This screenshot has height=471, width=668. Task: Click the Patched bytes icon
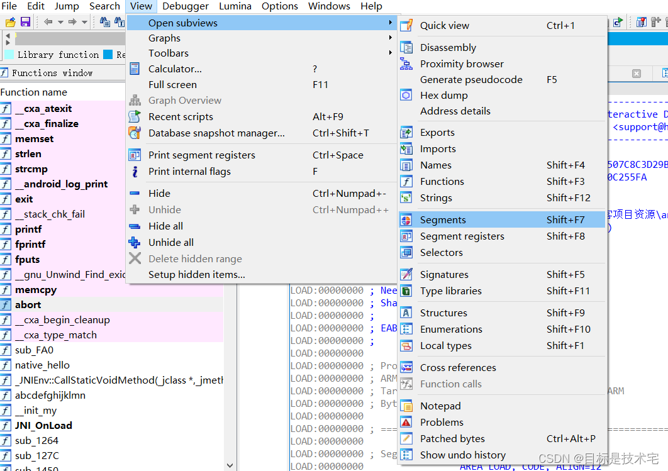(406, 439)
